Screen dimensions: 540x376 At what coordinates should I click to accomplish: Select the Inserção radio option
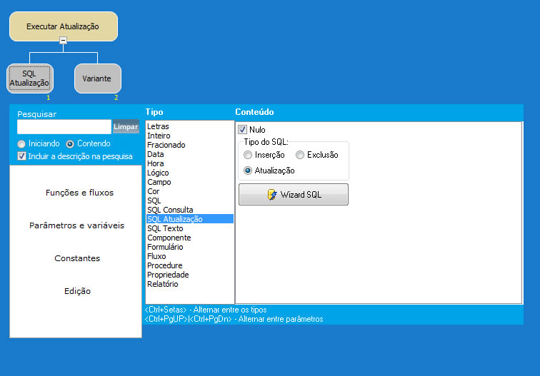pos(248,155)
